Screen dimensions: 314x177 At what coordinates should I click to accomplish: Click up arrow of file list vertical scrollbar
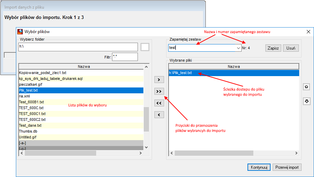(146, 67)
